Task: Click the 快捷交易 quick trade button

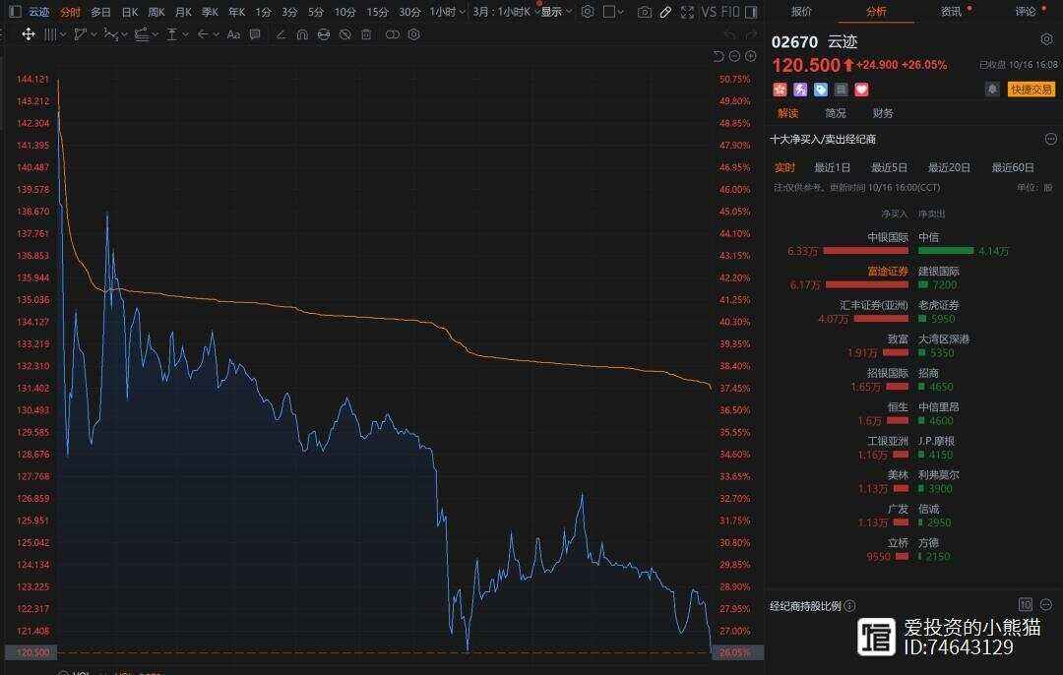Action: pos(1031,89)
